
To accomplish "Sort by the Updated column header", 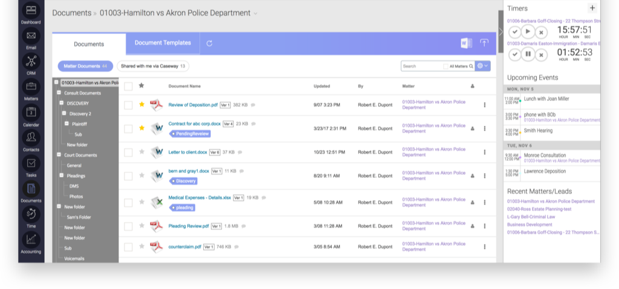I will click(x=322, y=86).
